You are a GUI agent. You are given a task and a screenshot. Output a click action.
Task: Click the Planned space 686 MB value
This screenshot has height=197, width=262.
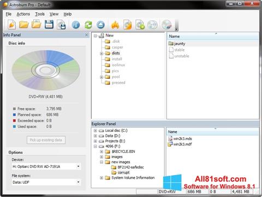click(52, 115)
